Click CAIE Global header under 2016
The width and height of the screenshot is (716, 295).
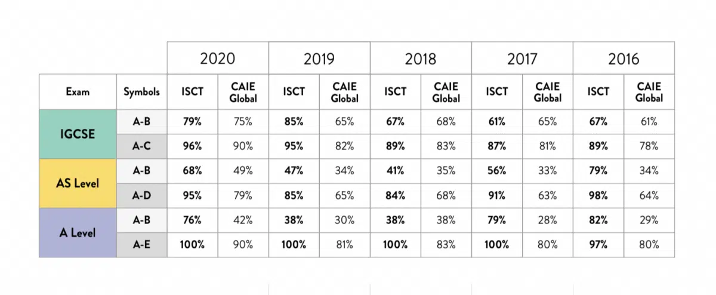tap(649, 92)
